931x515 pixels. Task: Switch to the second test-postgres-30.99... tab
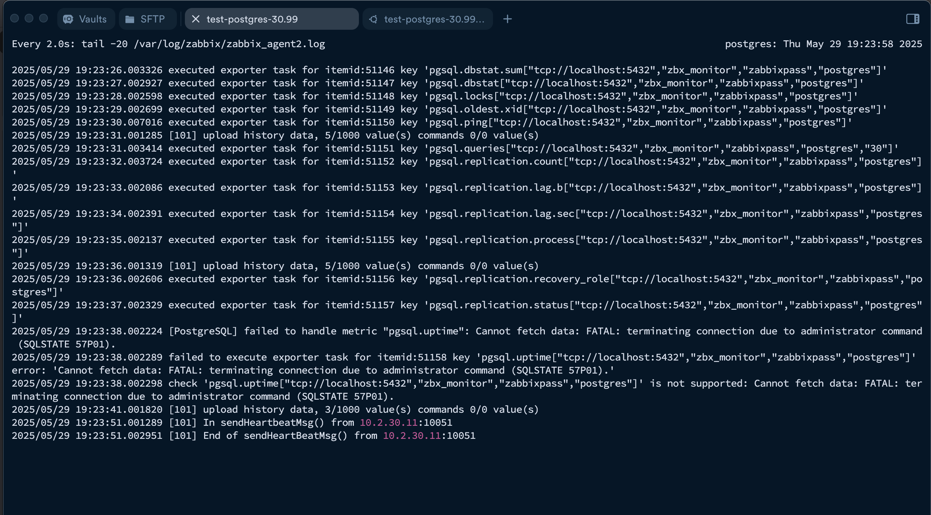coord(427,19)
